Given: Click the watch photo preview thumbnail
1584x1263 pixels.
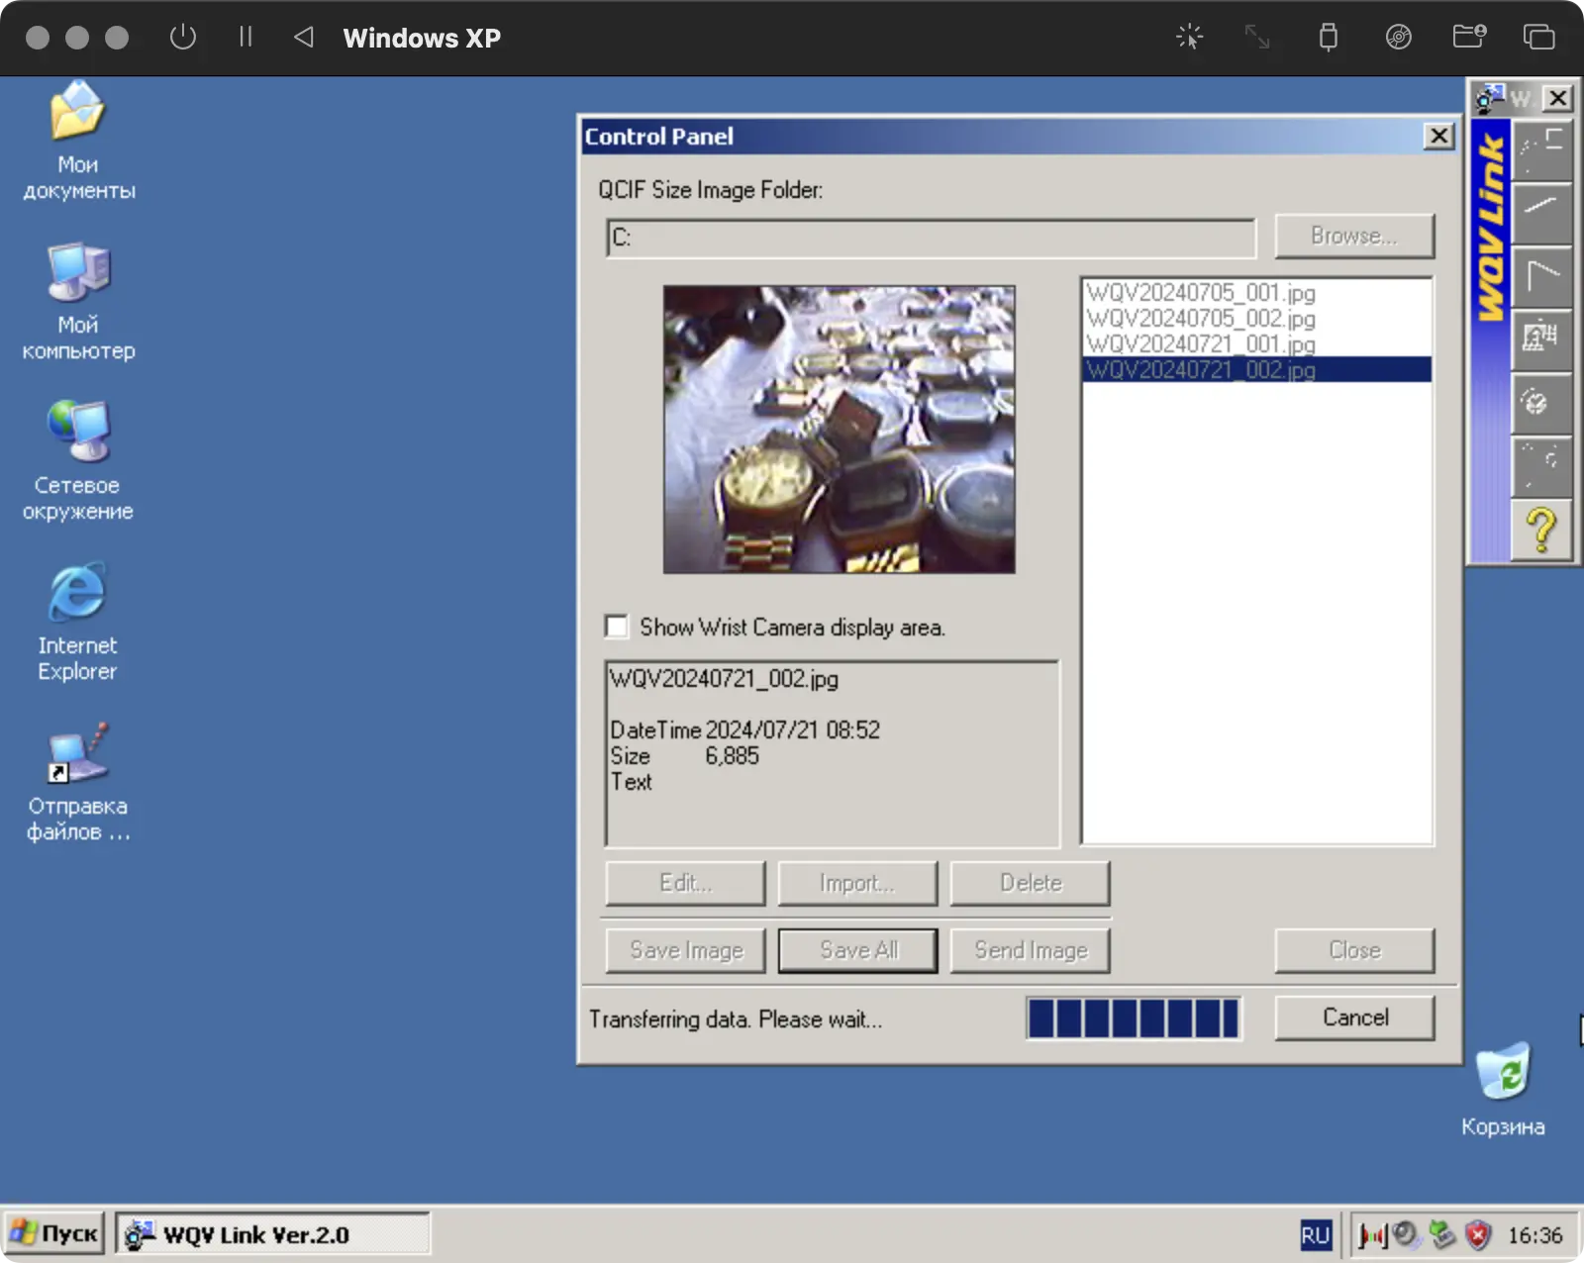Looking at the screenshot, I should [840, 430].
